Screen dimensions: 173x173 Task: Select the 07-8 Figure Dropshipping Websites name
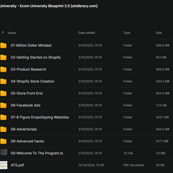click(40, 117)
